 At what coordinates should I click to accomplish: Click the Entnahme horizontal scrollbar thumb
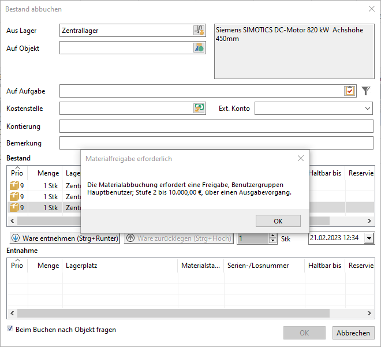(x=173, y=313)
